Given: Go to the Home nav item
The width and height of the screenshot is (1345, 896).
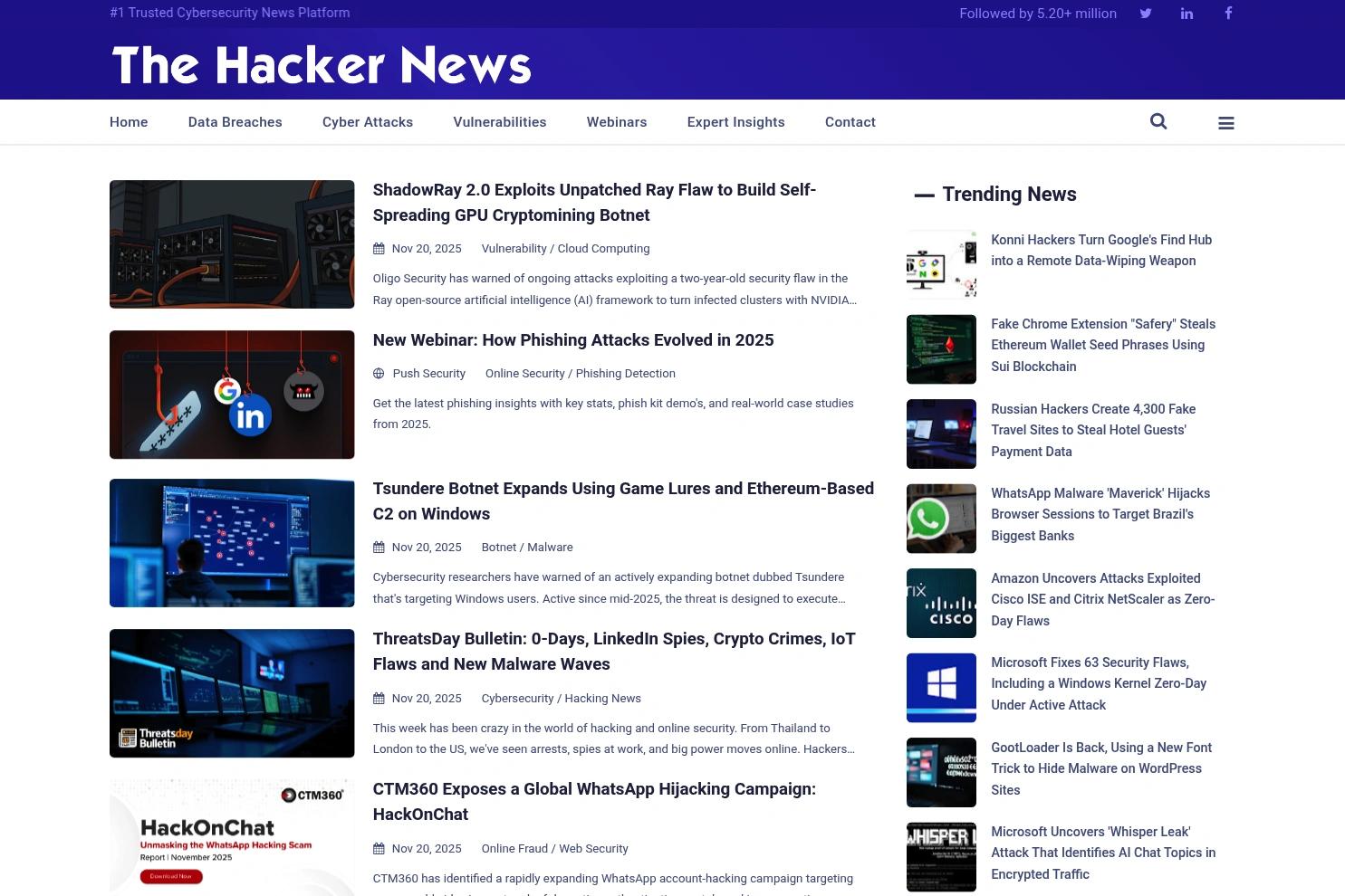Looking at the screenshot, I should [129, 122].
